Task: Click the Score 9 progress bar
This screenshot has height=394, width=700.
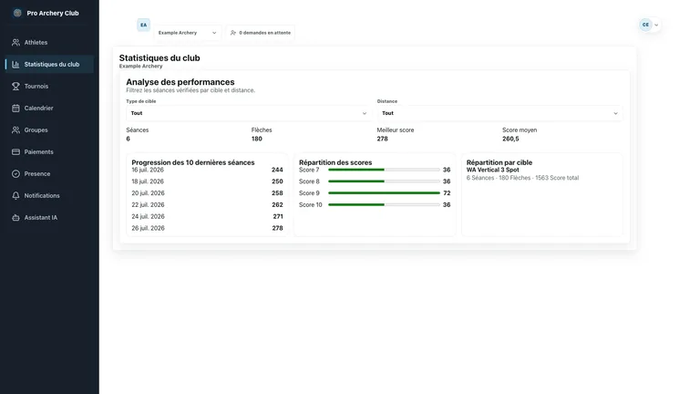Action: coord(384,193)
